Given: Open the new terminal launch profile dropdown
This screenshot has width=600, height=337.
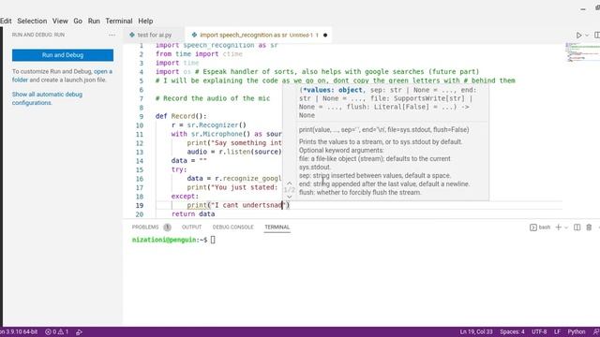Looking at the screenshot, I should coord(566,227).
